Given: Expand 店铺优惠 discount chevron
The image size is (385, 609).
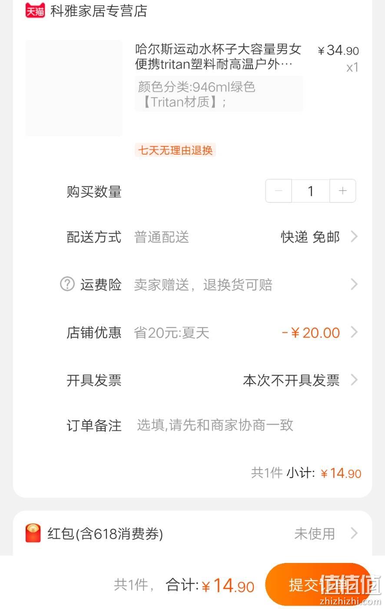Looking at the screenshot, I should tap(354, 332).
